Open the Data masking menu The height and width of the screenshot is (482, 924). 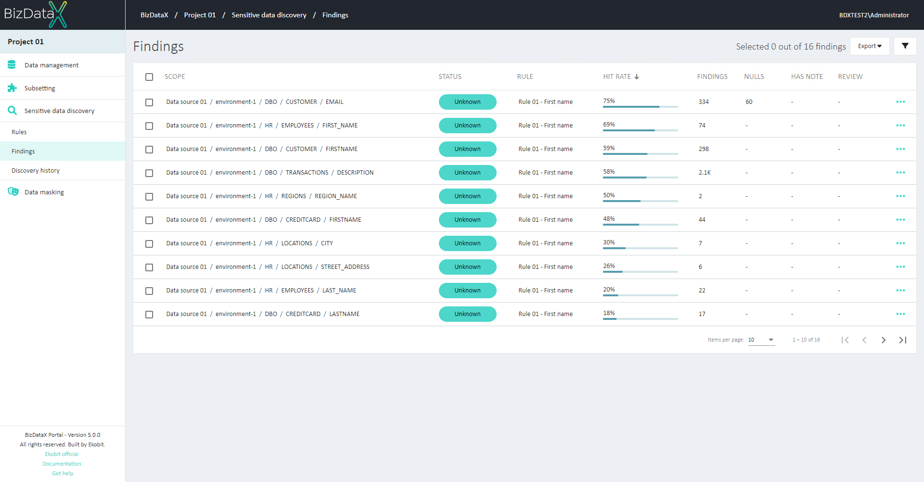click(63, 192)
